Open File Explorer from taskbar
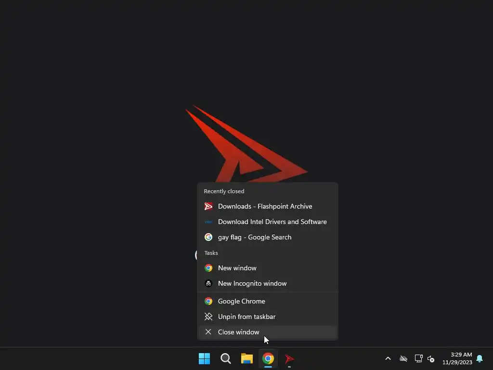This screenshot has height=370, width=493. click(x=247, y=358)
